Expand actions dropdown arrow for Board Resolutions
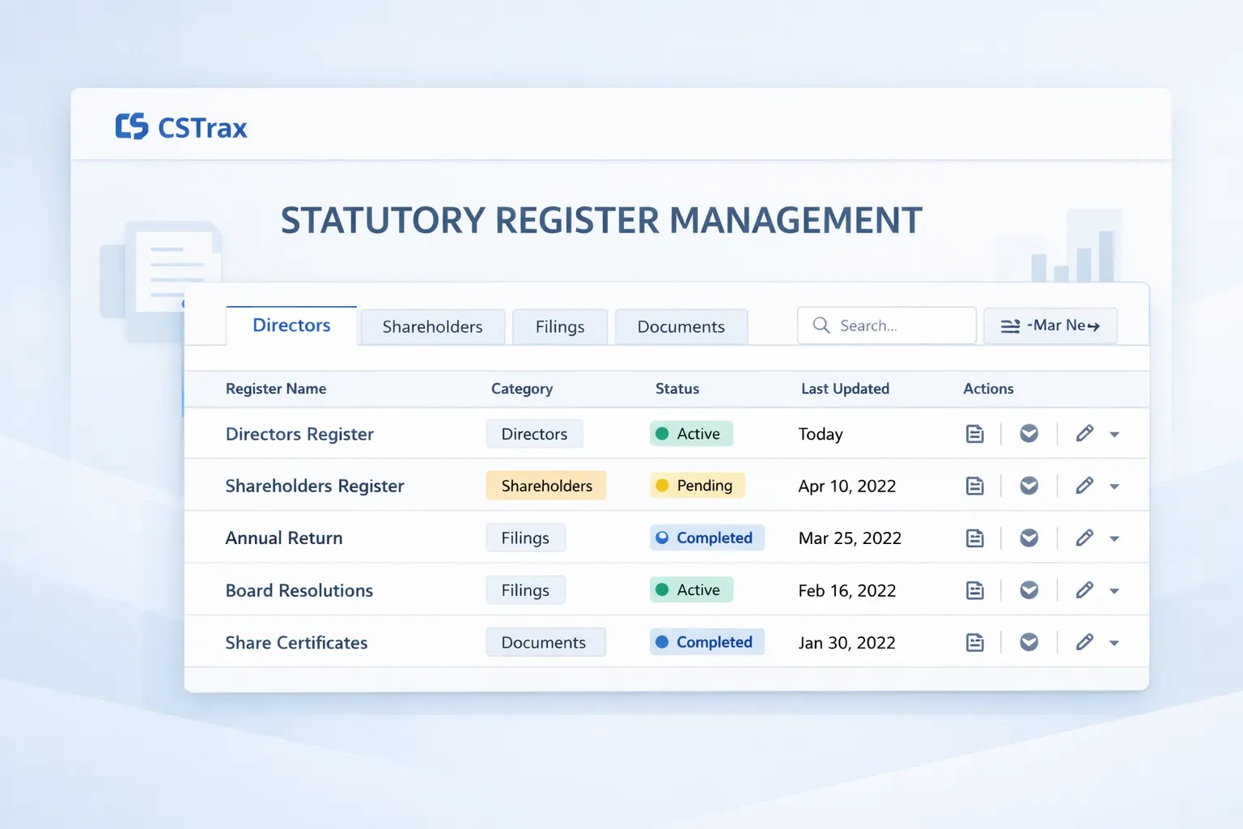 click(x=1114, y=591)
